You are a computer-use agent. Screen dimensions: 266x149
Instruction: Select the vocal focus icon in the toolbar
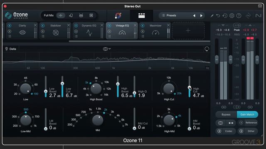(71, 15)
